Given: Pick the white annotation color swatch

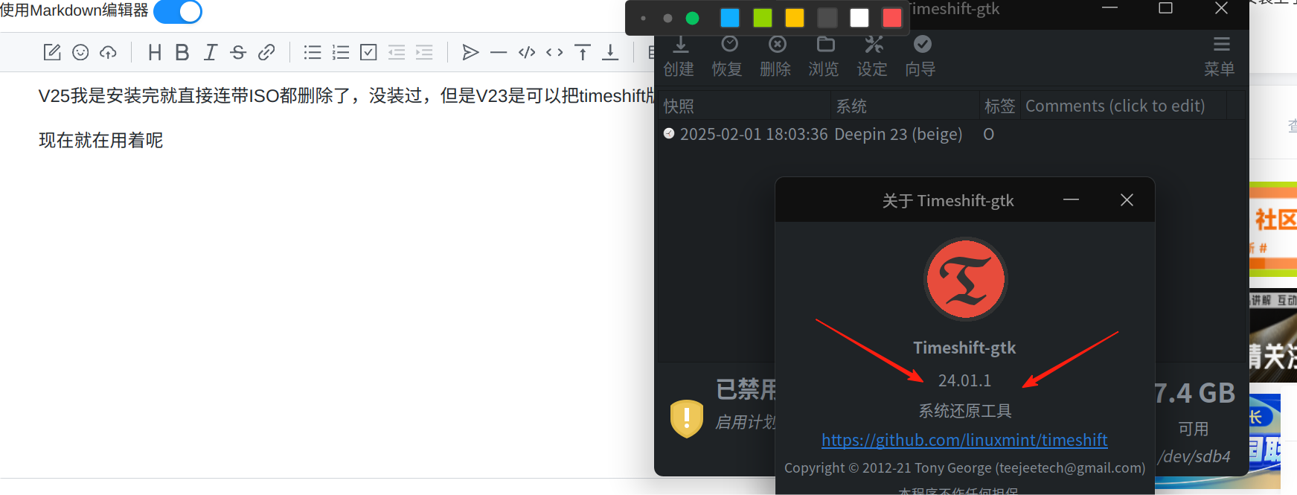Looking at the screenshot, I should tap(859, 18).
